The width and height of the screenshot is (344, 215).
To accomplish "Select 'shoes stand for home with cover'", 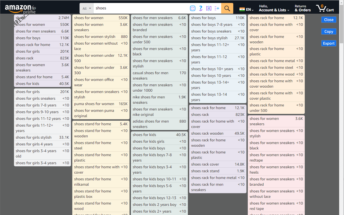I will (101, 170).
